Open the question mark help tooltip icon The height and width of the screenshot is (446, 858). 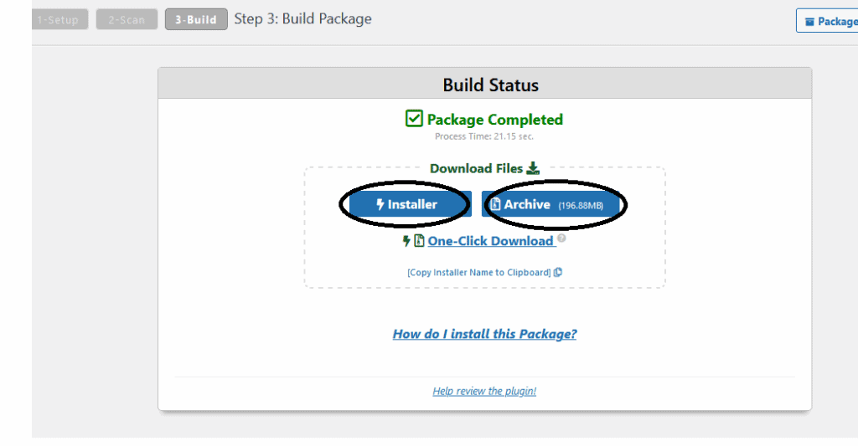561,238
